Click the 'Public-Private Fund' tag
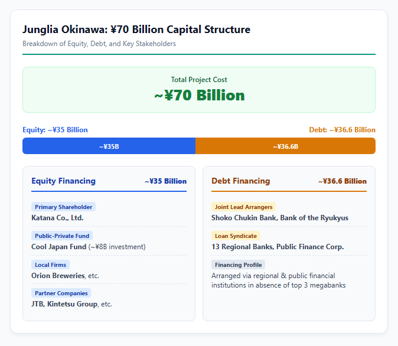This screenshot has width=398, height=346. pos(62,236)
